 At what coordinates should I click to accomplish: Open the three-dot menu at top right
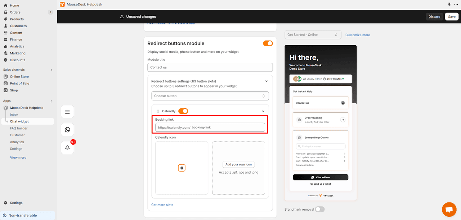tap(456, 4)
